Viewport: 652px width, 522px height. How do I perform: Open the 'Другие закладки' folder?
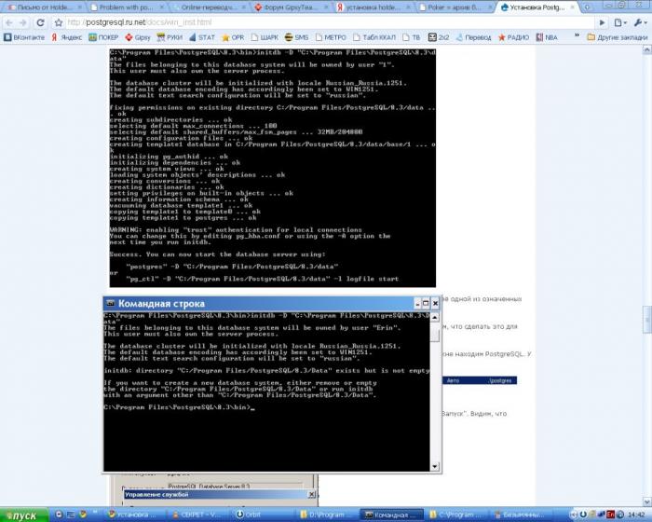pyautogui.click(x=617, y=37)
